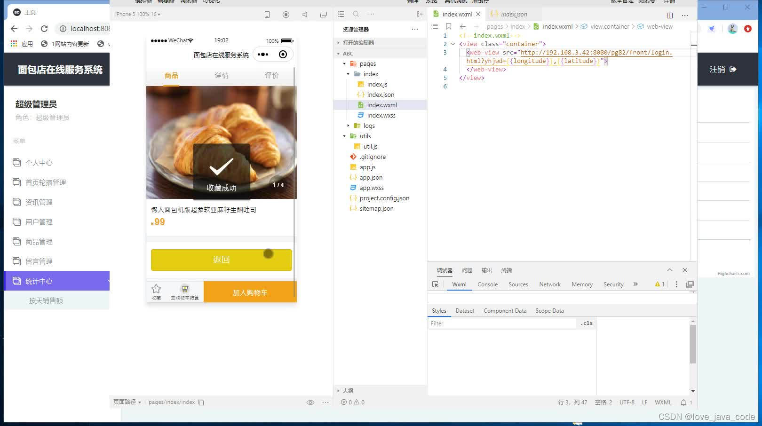Undock the devtools panel icon
Screen dimensions: 762x426
point(690,284)
